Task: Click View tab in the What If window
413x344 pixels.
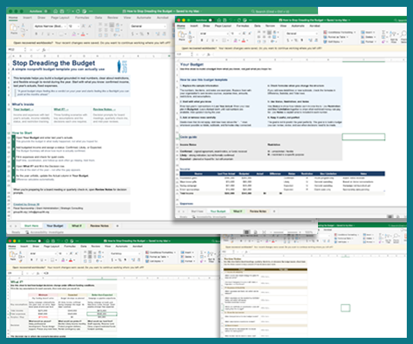Action: click(108, 246)
